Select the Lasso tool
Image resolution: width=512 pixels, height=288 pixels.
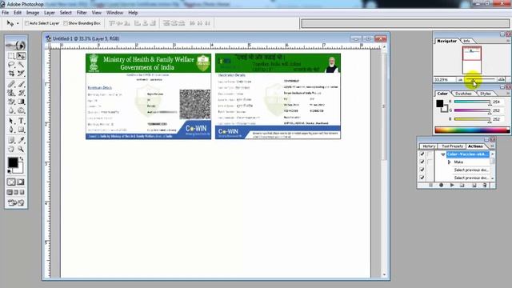point(11,65)
